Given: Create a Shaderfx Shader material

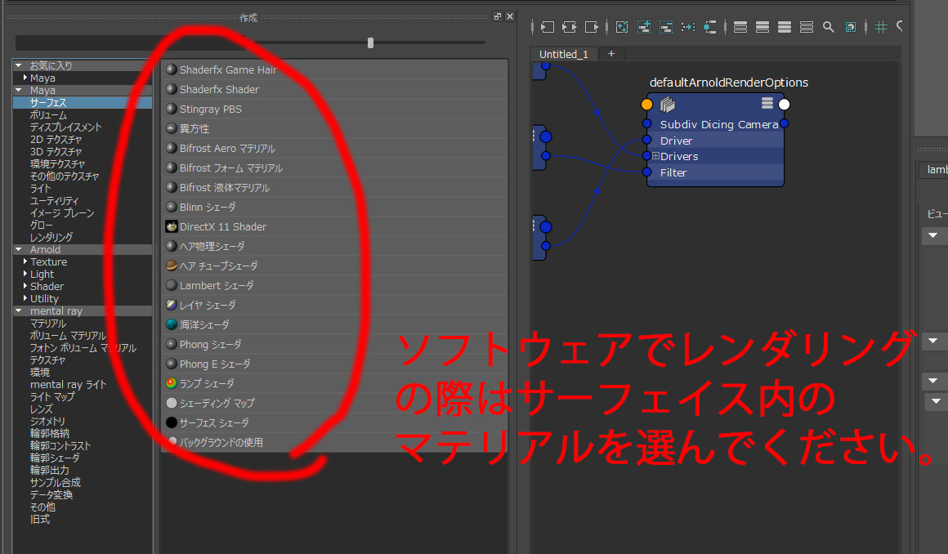Looking at the screenshot, I should pyautogui.click(x=334, y=90).
